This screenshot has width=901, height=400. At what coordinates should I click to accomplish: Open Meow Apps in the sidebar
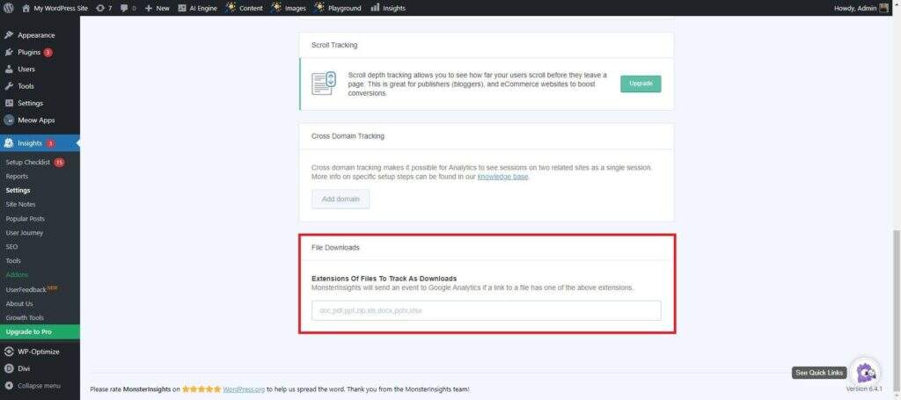click(x=35, y=120)
